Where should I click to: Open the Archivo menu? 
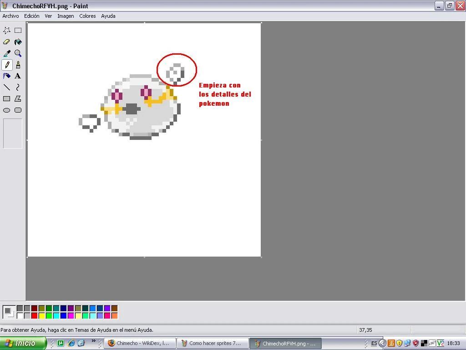[x=11, y=16]
